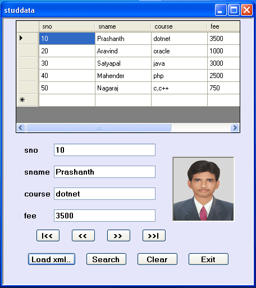Select the new row header with asterisk

28,100
